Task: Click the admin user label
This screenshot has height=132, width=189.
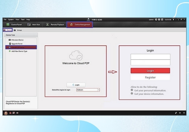Action: click(x=151, y=19)
